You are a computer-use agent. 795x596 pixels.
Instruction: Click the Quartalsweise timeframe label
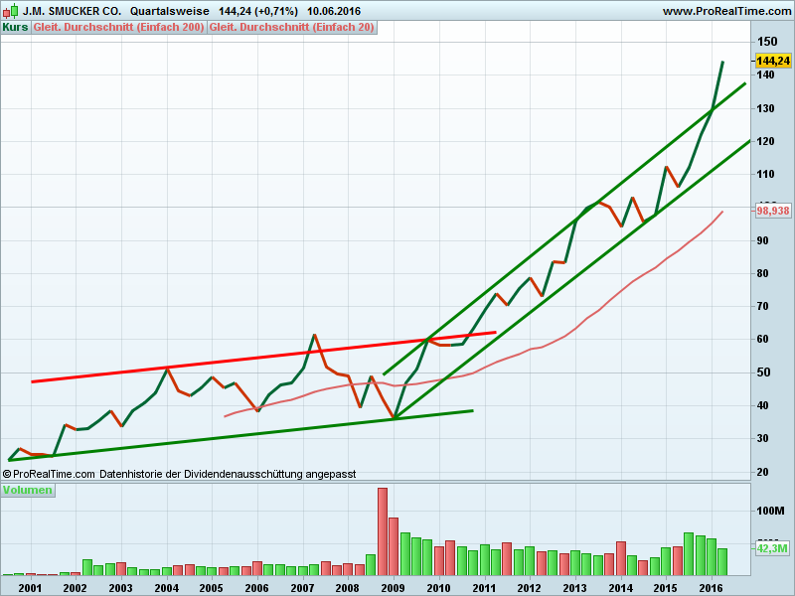169,11
